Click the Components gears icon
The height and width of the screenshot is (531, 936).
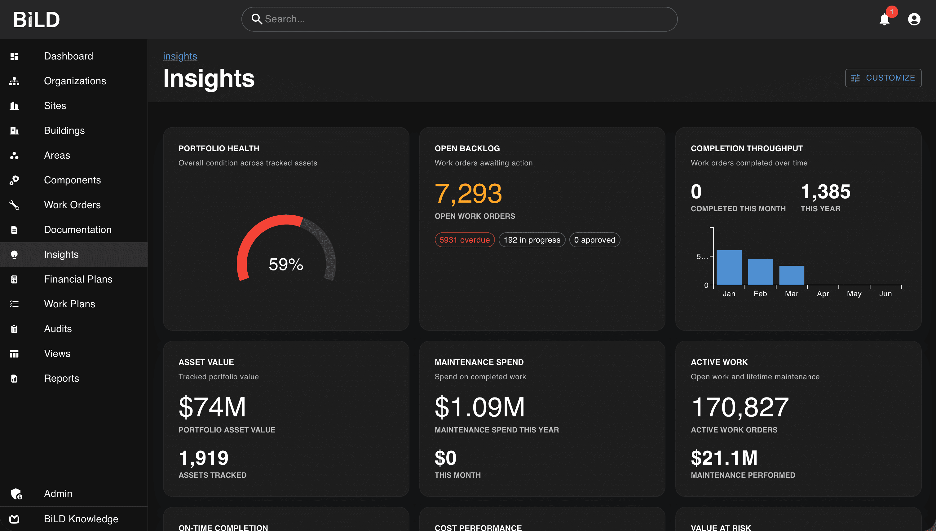point(14,180)
